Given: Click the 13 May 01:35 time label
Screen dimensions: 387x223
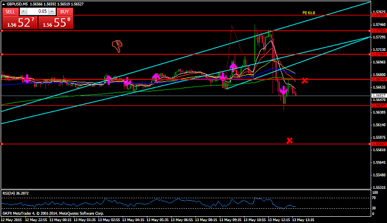Looking at the screenshot, I should tap(85, 220).
